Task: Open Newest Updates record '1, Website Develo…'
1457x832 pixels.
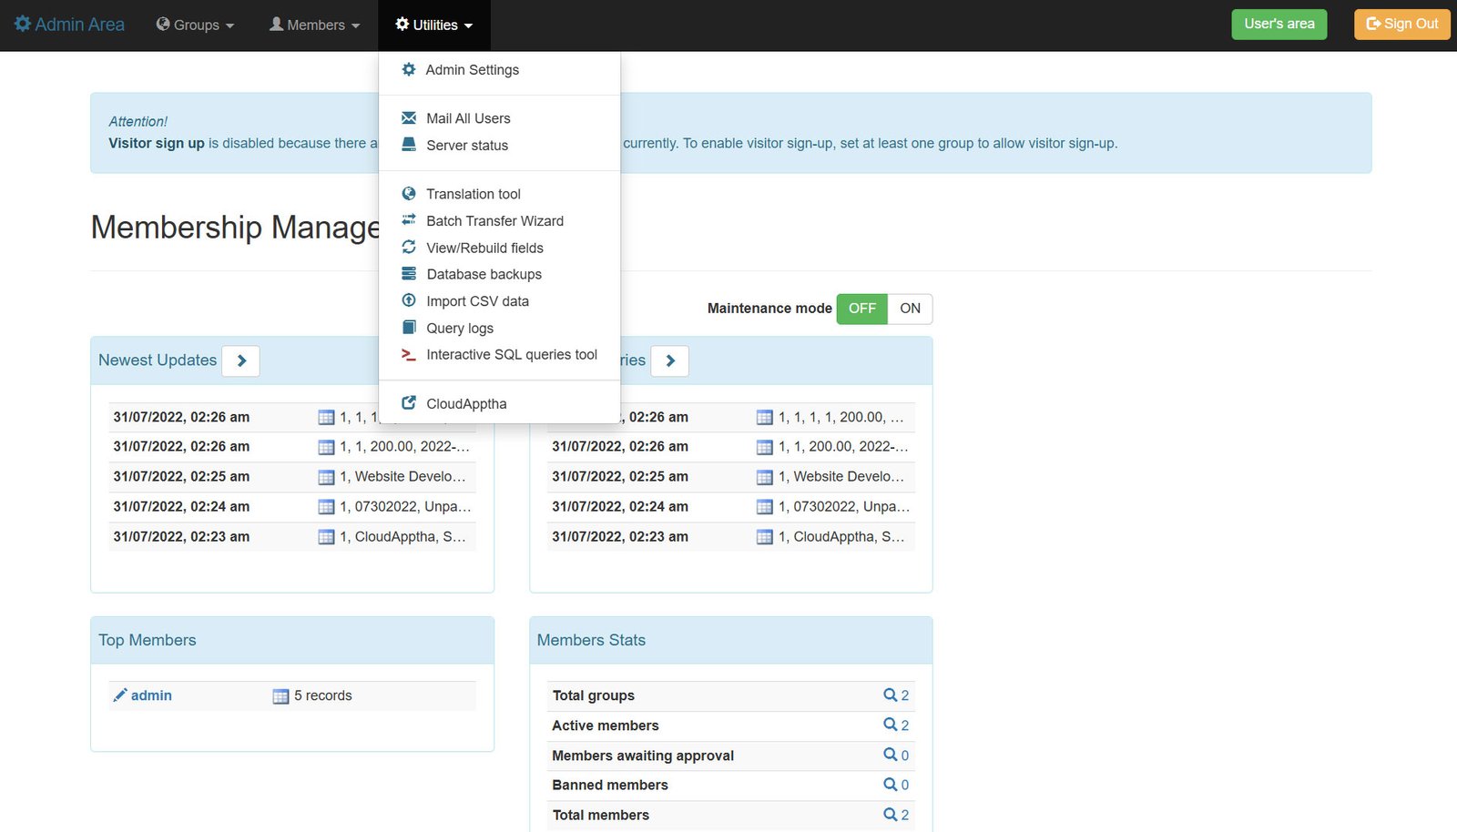Action: point(402,476)
